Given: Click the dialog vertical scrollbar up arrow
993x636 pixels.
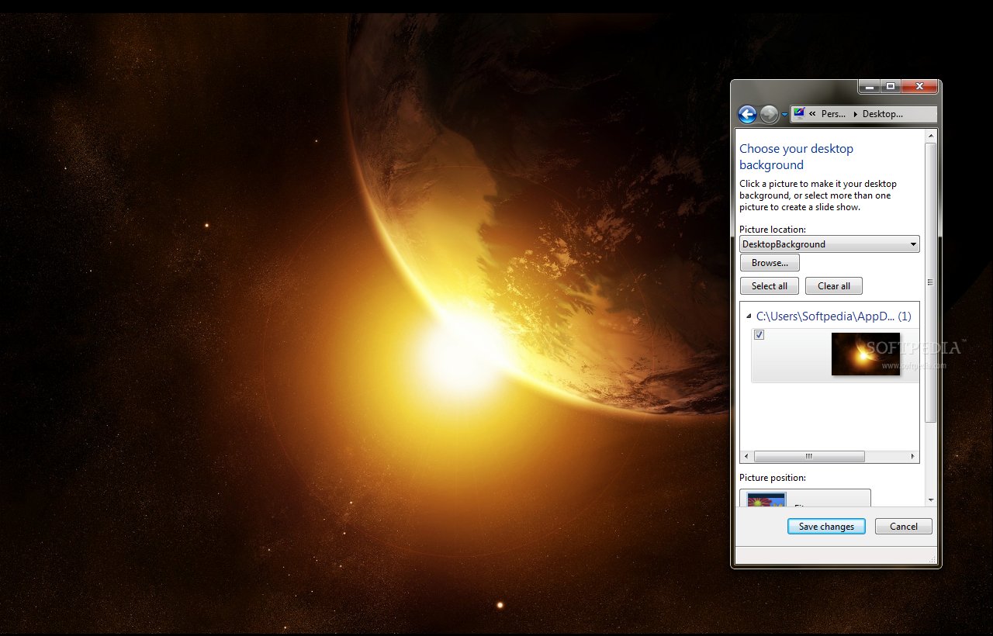Looking at the screenshot, I should point(931,136).
